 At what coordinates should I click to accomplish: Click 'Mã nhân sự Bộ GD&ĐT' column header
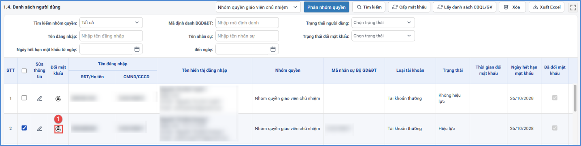tap(354, 70)
